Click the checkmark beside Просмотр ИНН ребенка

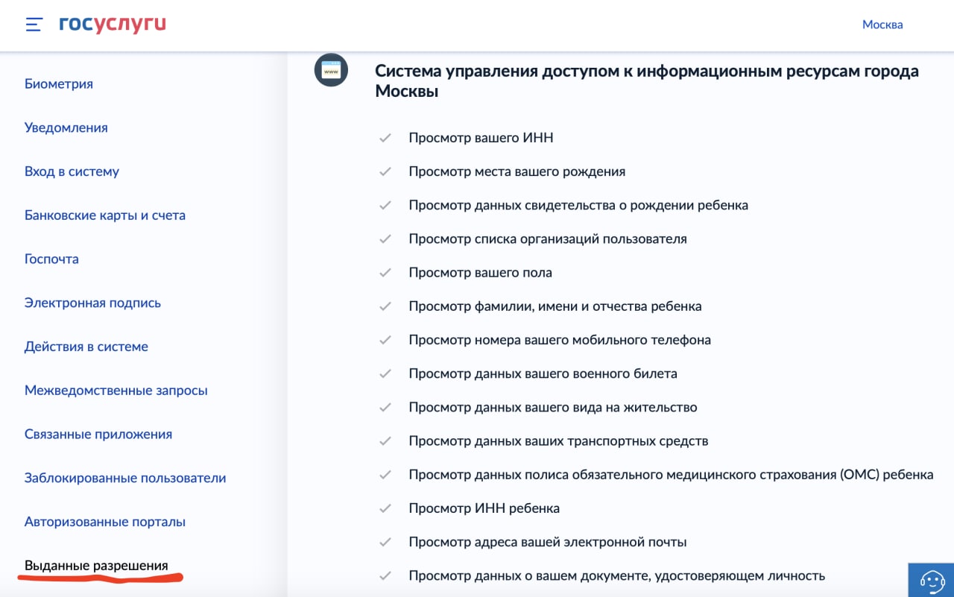(x=385, y=508)
